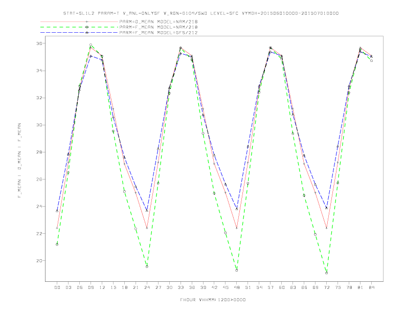405x313 pixels.
Task: Select legend entry PARM=O_MEAN MODEL=NAM/218
Action: tap(159, 21)
